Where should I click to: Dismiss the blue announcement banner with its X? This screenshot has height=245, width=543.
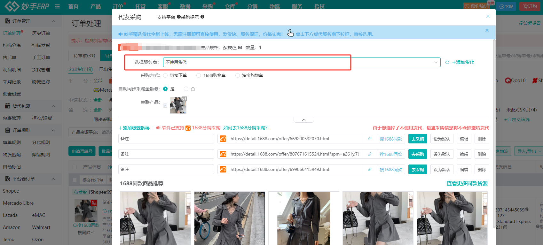[487, 30]
